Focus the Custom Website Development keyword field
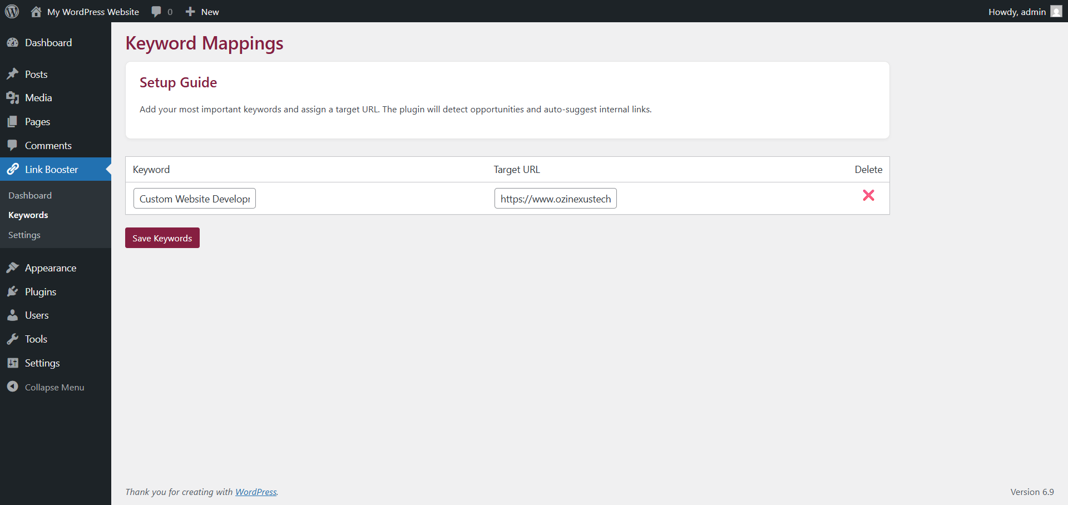Image resolution: width=1068 pixels, height=505 pixels. click(x=194, y=198)
